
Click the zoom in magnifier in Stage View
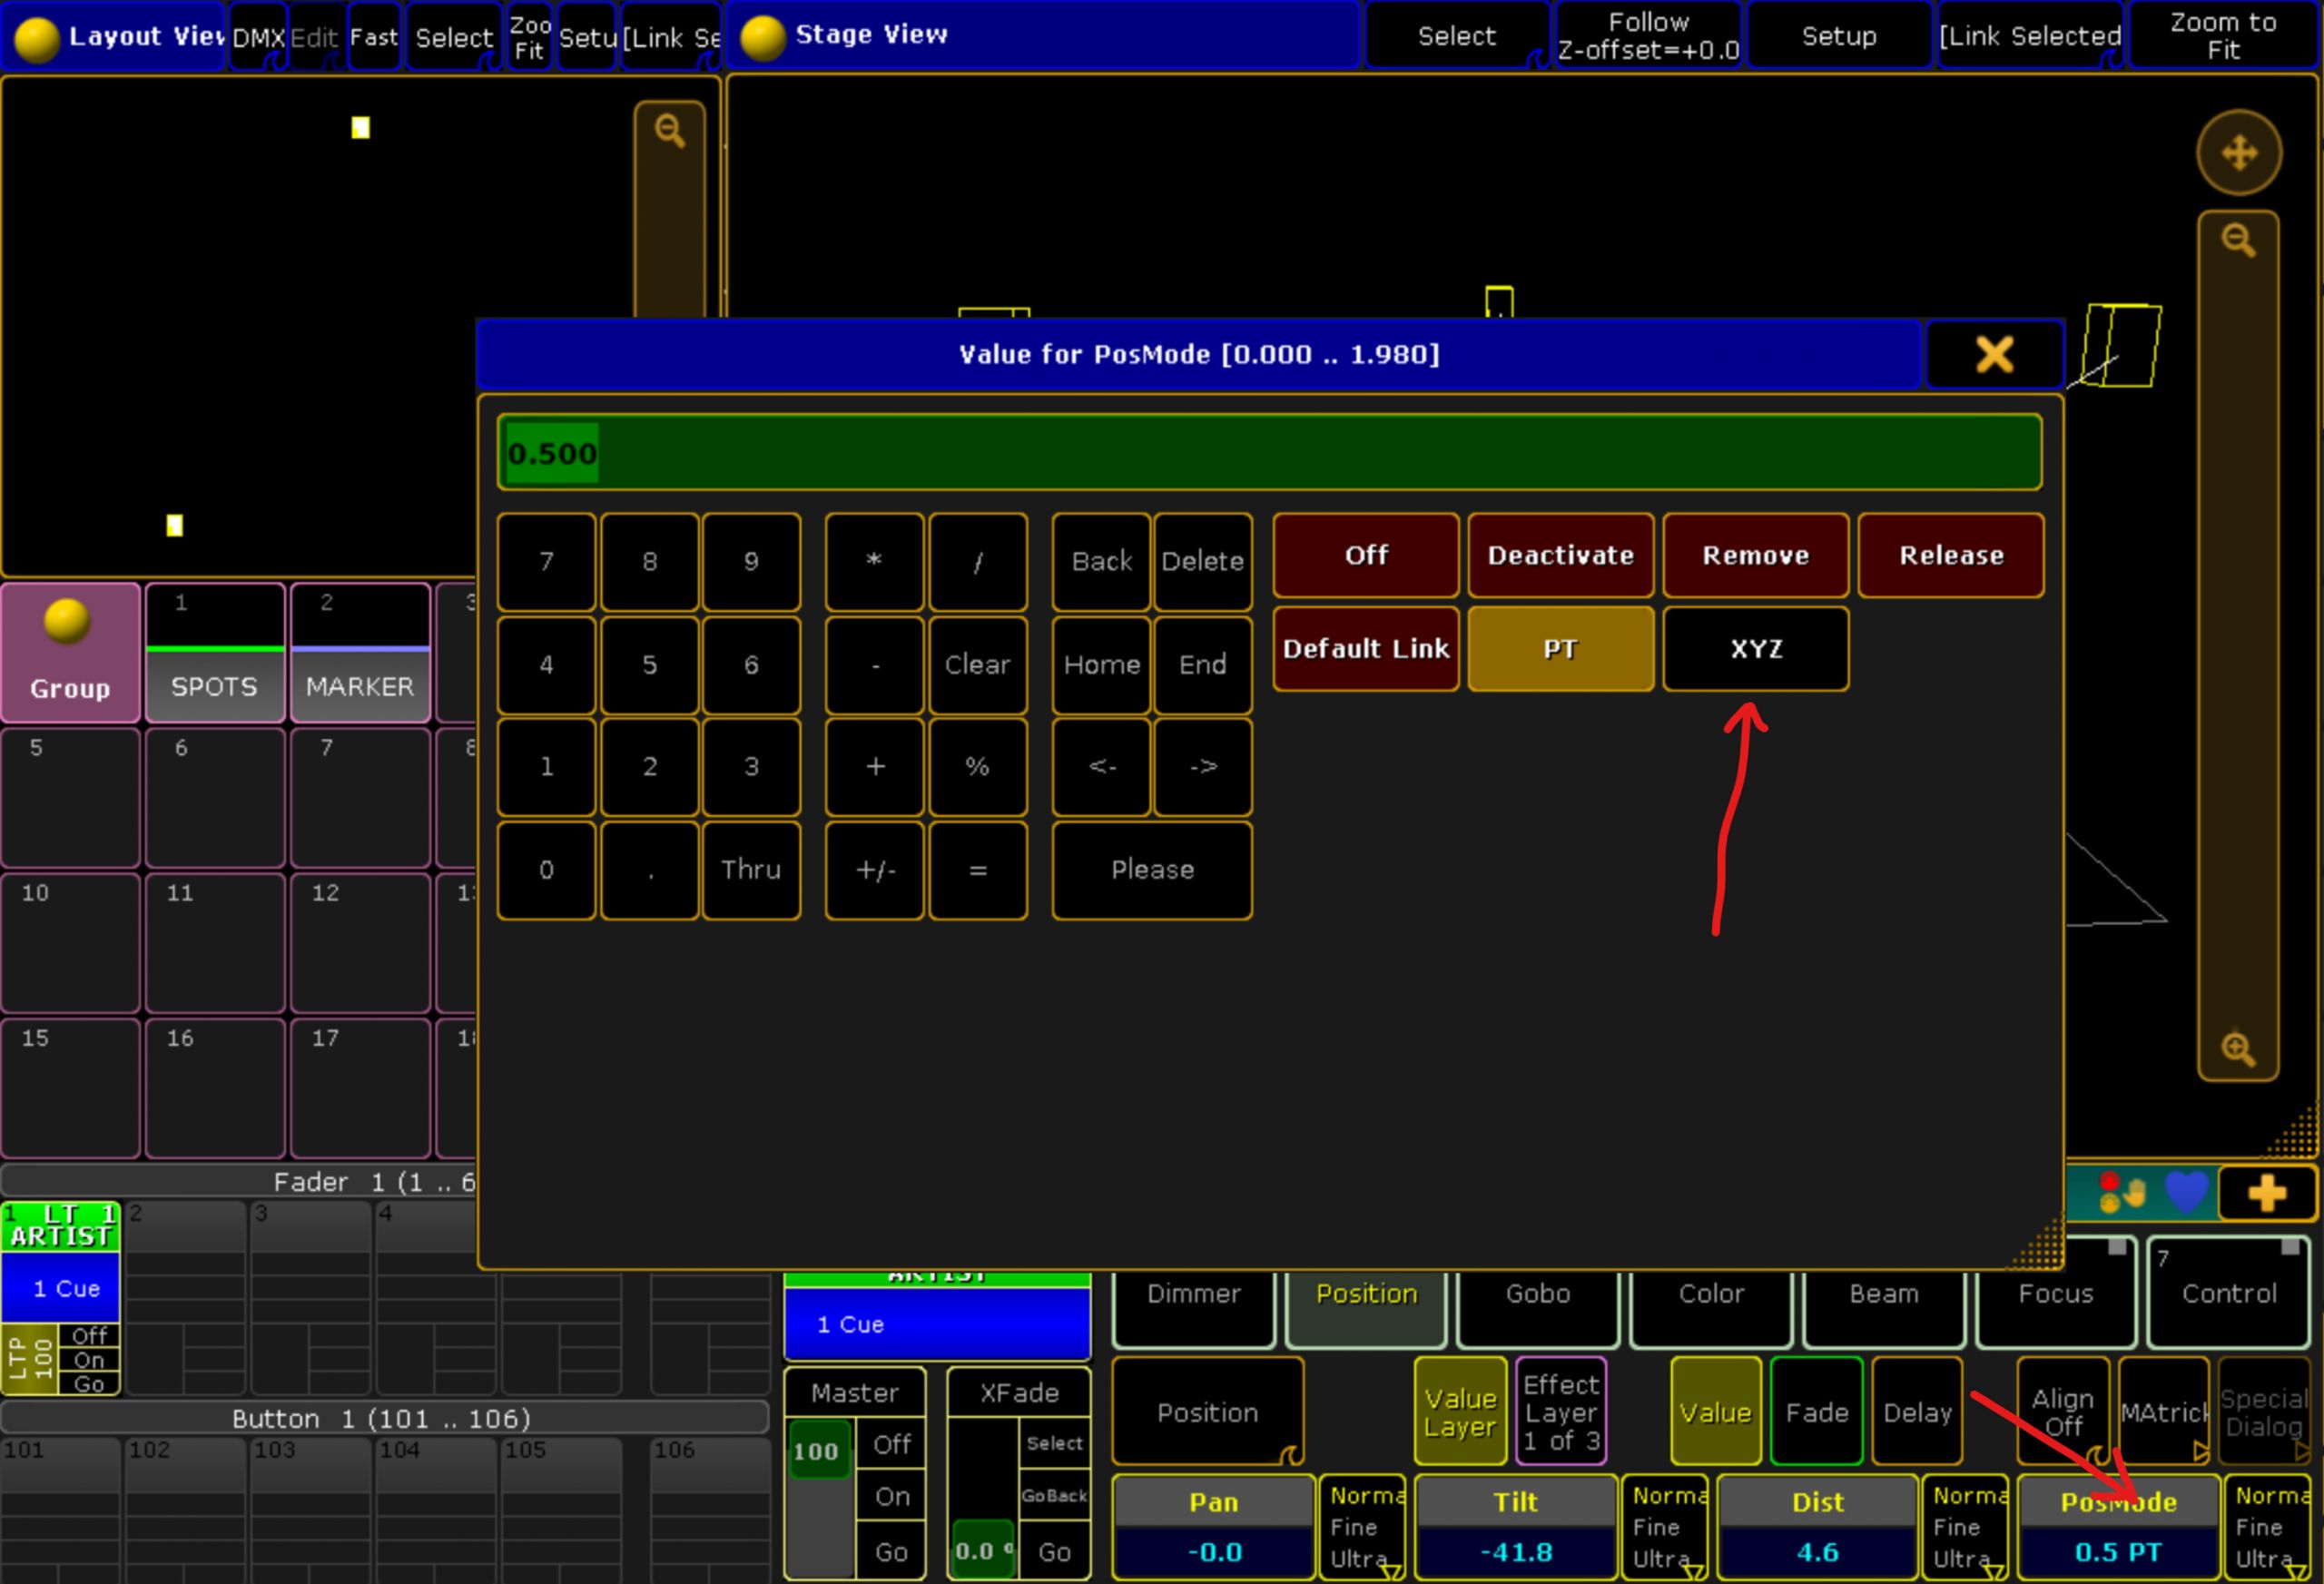(x=2238, y=1049)
